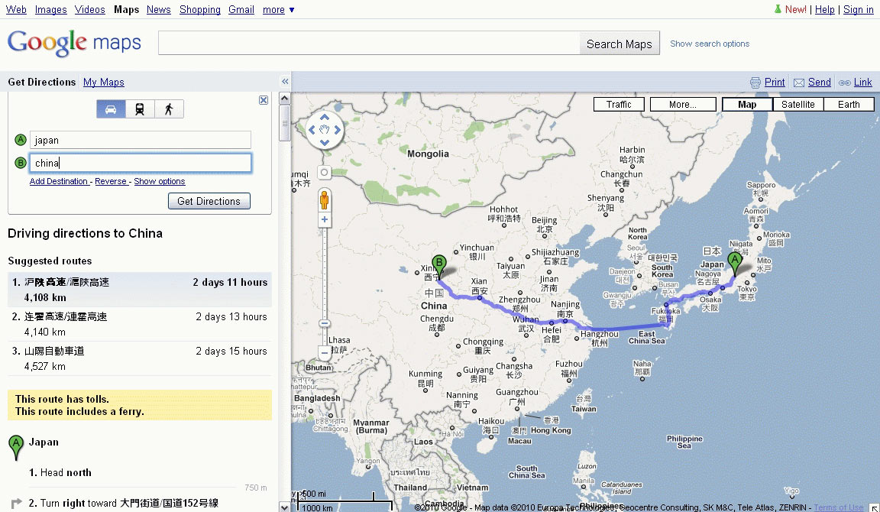The height and width of the screenshot is (512, 880).
Task: Zoom in with the plus button
Action: click(x=325, y=220)
